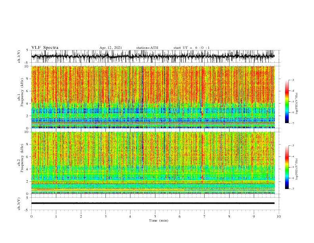Click the "ch.3(V)" axis label
Screen dimensions: 314x243
click(19, 204)
